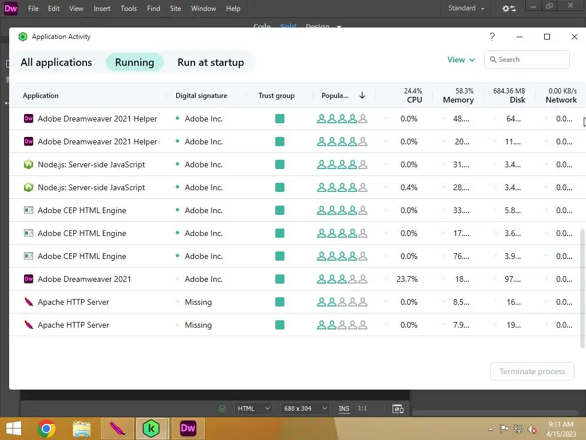
Task: Open the 680 x 304 window size dropdown
Action: (x=305, y=408)
